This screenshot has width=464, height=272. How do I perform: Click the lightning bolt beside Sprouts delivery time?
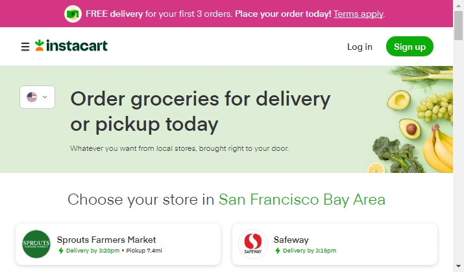(61, 251)
